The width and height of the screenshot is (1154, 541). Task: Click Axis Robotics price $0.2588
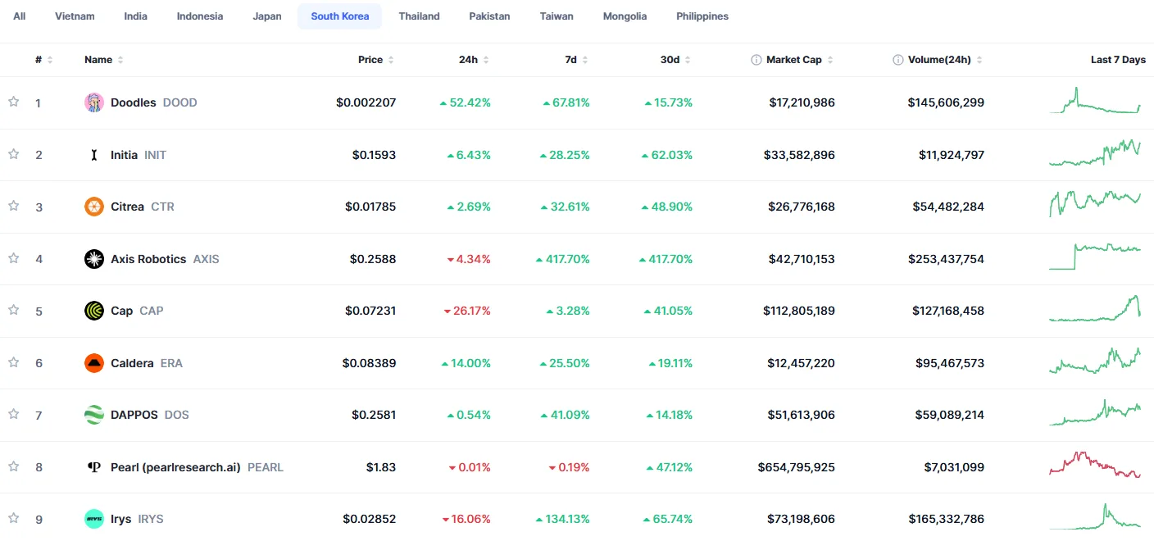[x=373, y=259]
